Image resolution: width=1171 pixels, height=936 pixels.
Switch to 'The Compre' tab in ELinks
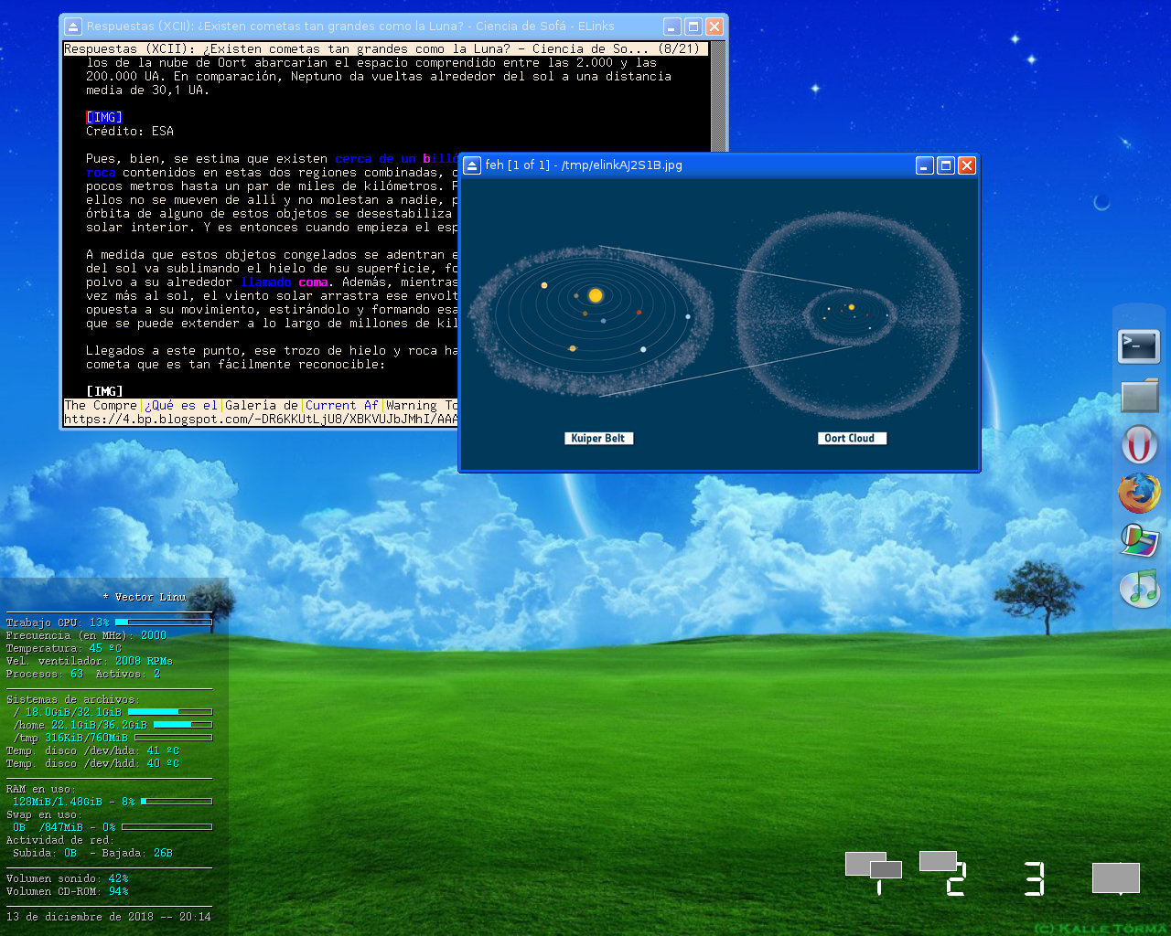tap(101, 406)
